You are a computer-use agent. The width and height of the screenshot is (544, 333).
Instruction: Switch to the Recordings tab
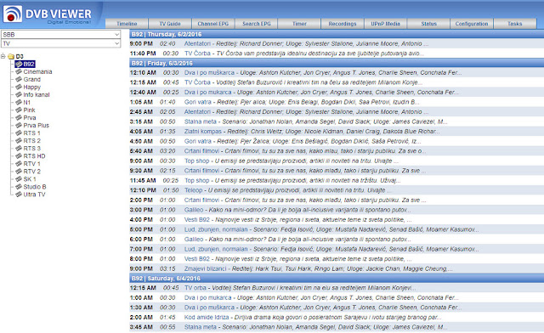pyautogui.click(x=342, y=24)
